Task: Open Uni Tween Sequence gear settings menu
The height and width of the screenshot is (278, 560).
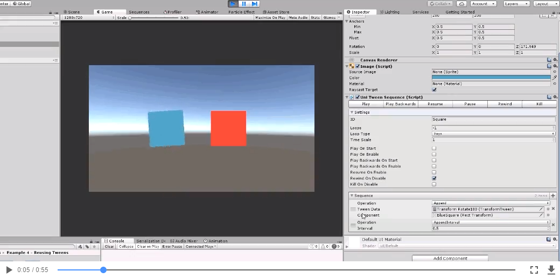Action: 555,97
